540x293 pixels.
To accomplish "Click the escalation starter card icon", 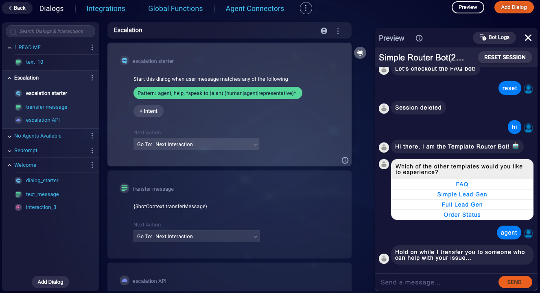I will [125, 61].
